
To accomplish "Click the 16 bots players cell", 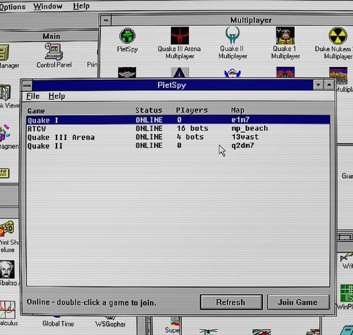I will pyautogui.click(x=192, y=128).
